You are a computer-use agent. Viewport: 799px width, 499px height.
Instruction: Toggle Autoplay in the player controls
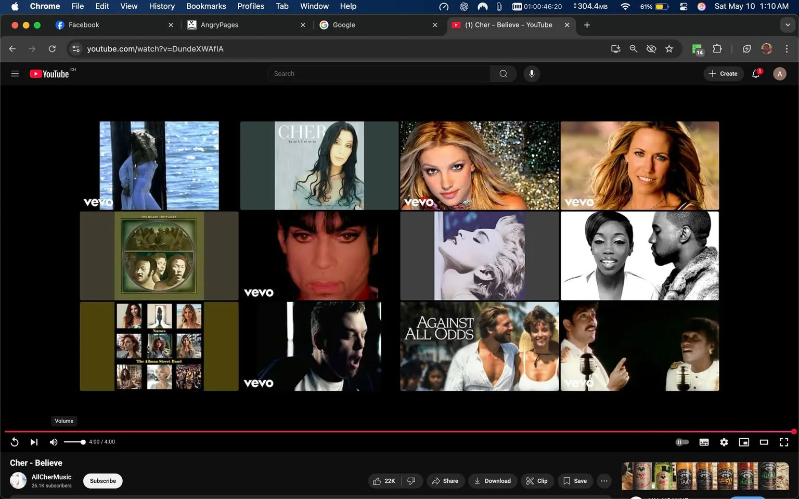(682, 442)
